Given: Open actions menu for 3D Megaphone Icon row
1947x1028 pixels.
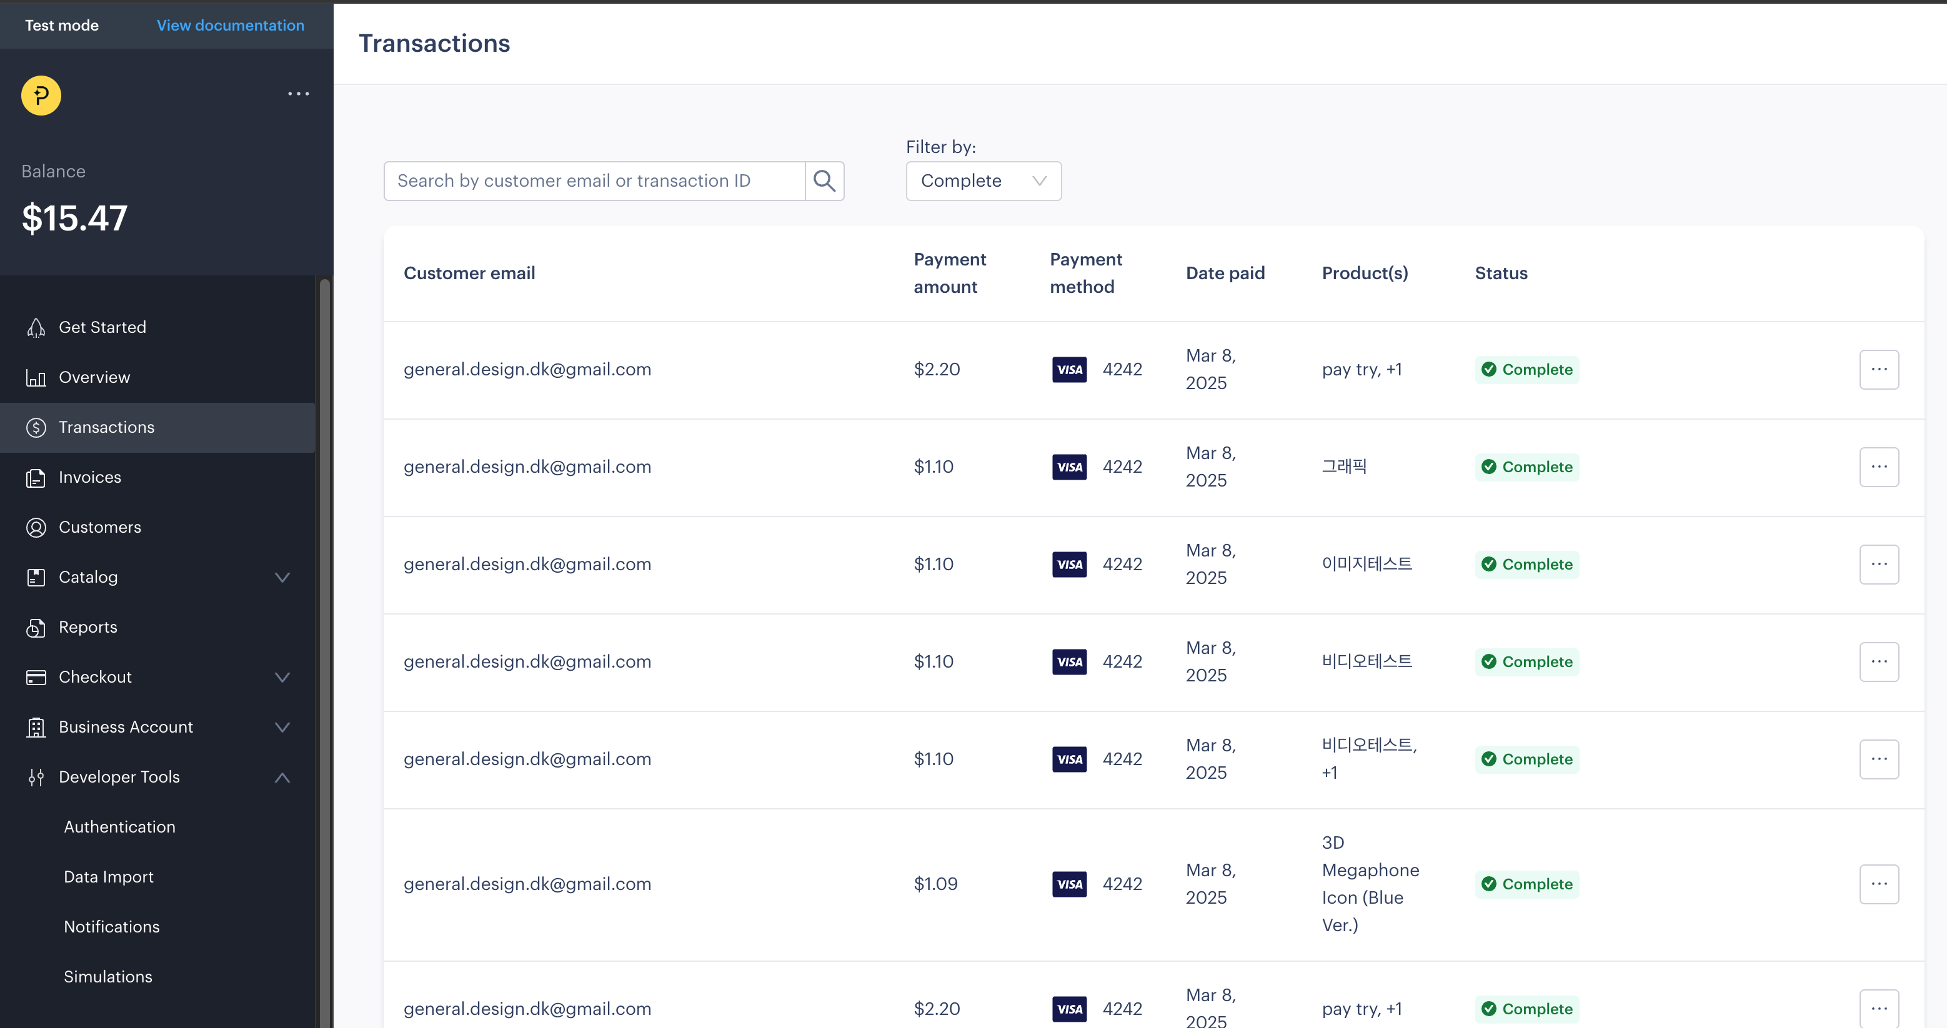Looking at the screenshot, I should pos(1878,884).
